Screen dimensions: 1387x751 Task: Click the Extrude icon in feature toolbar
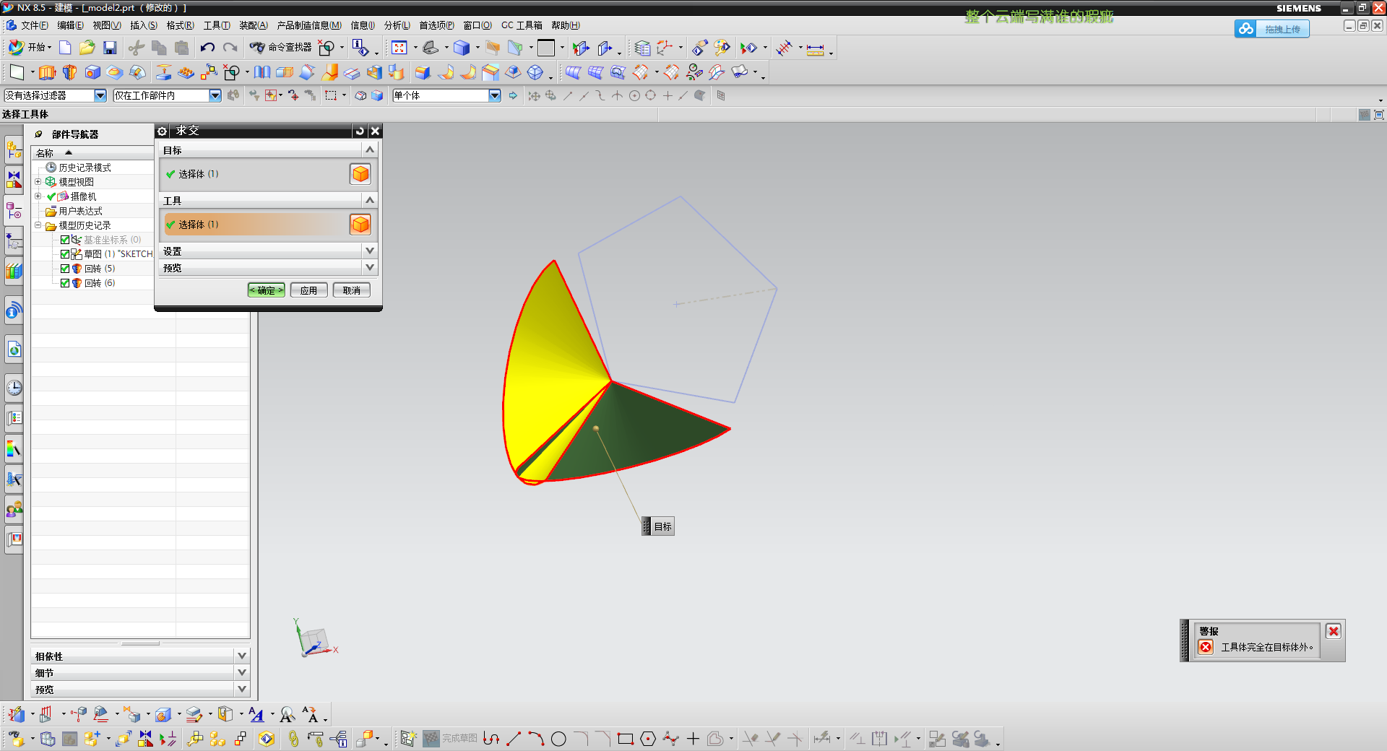click(47, 72)
